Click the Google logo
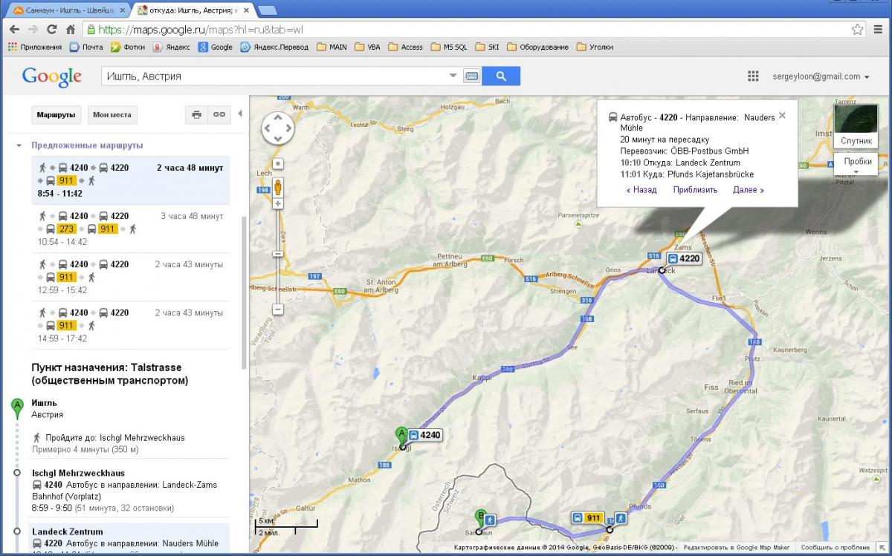Screen dimensions: 892x556 click(52, 76)
